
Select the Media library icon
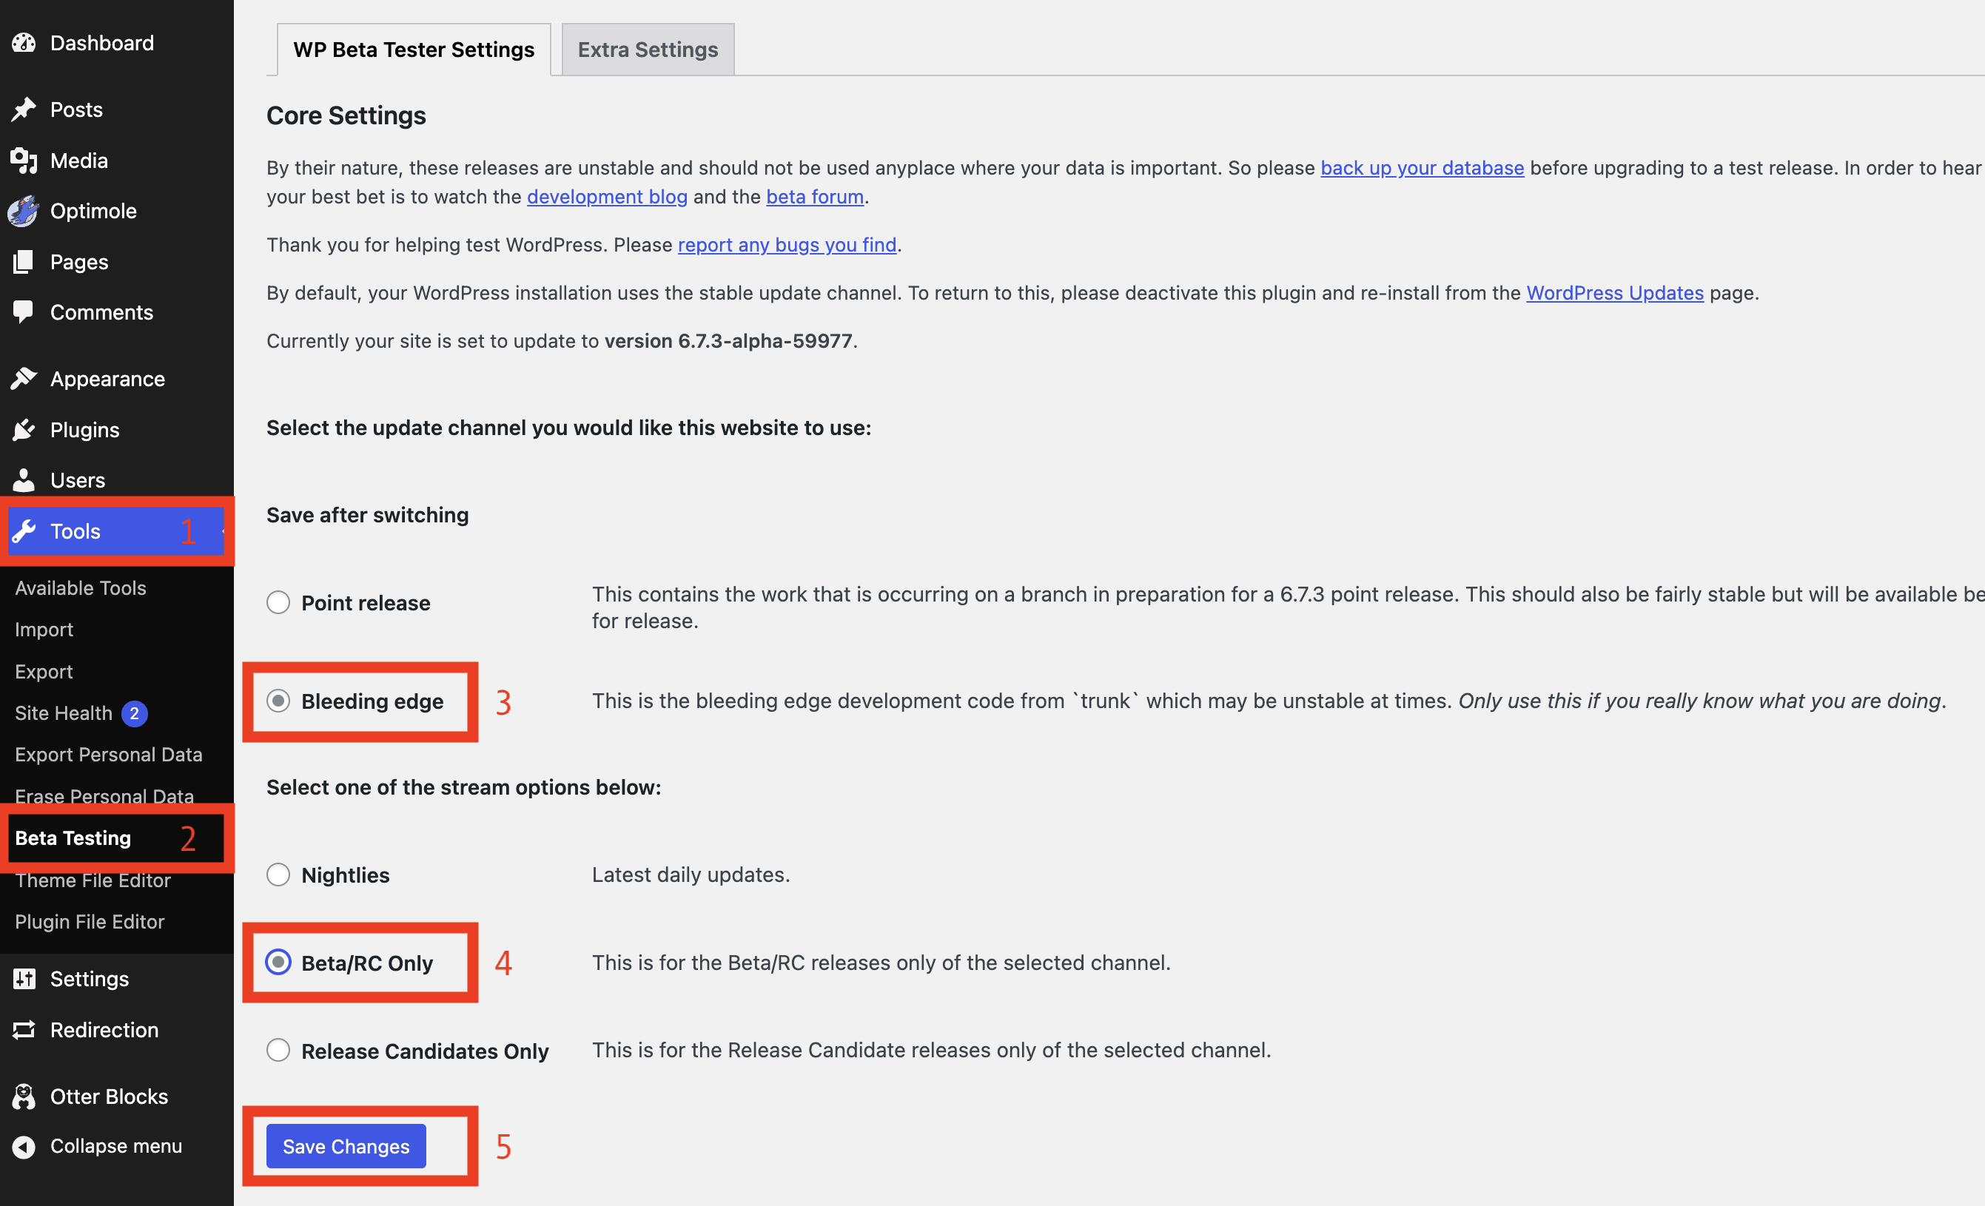coord(24,161)
